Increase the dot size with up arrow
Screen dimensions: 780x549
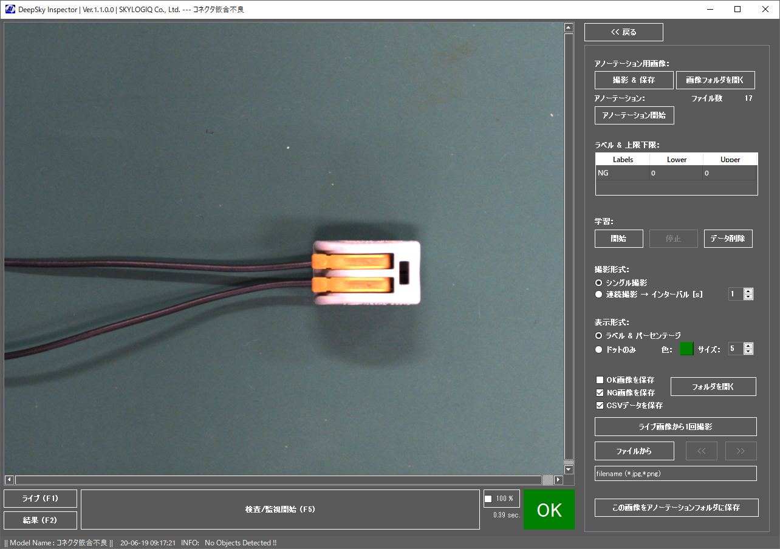[748, 346]
